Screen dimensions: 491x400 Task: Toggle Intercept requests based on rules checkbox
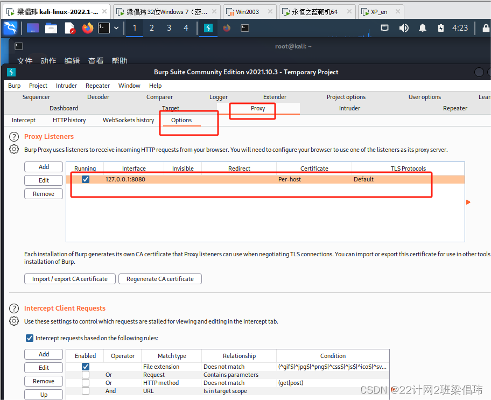pos(30,338)
